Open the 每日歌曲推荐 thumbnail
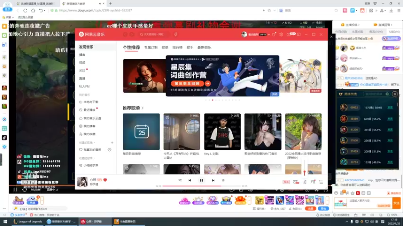 [x=141, y=132]
